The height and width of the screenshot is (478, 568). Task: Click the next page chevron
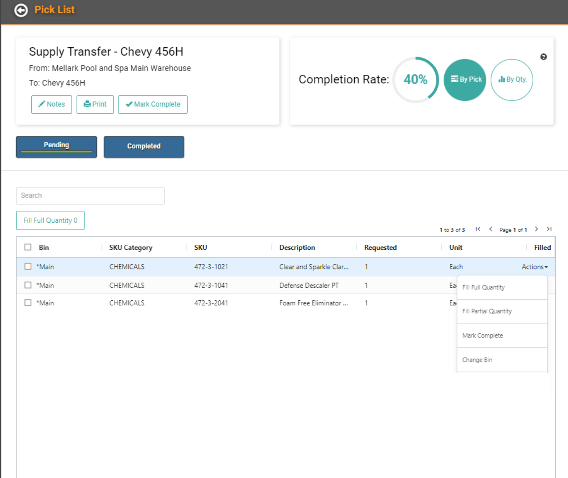pyautogui.click(x=536, y=229)
